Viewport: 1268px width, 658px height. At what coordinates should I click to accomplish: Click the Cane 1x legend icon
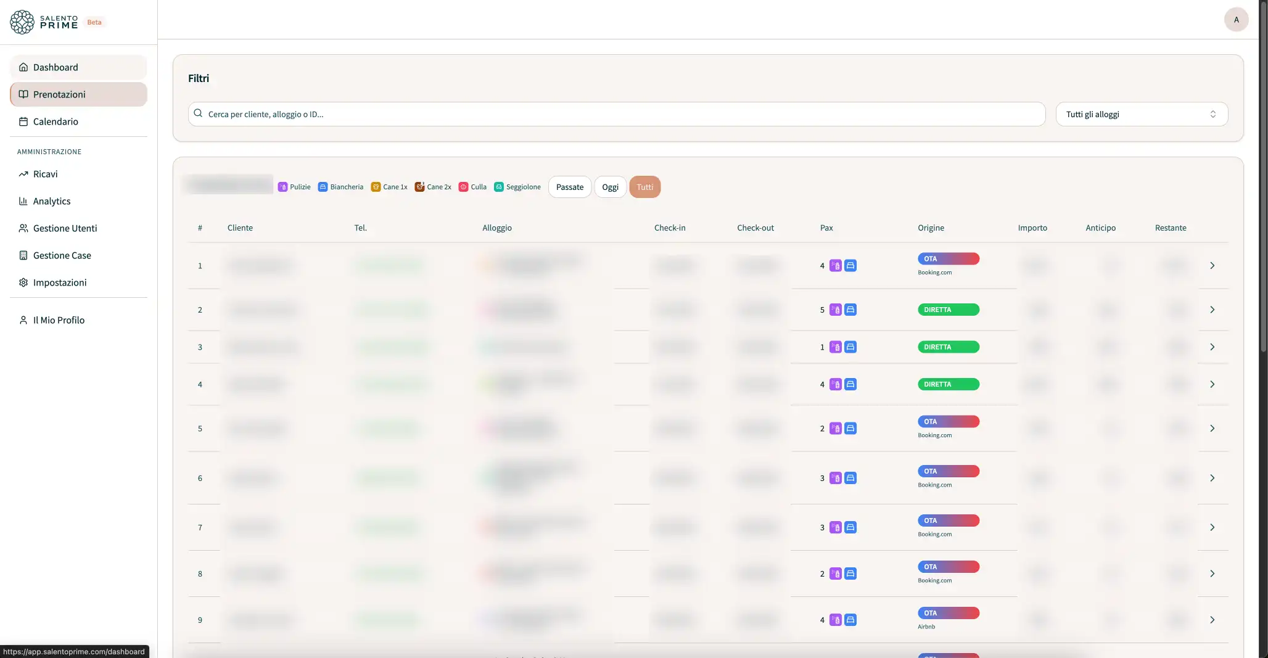[376, 187]
